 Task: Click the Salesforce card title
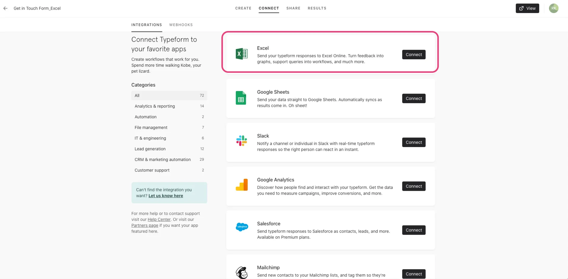click(x=269, y=224)
